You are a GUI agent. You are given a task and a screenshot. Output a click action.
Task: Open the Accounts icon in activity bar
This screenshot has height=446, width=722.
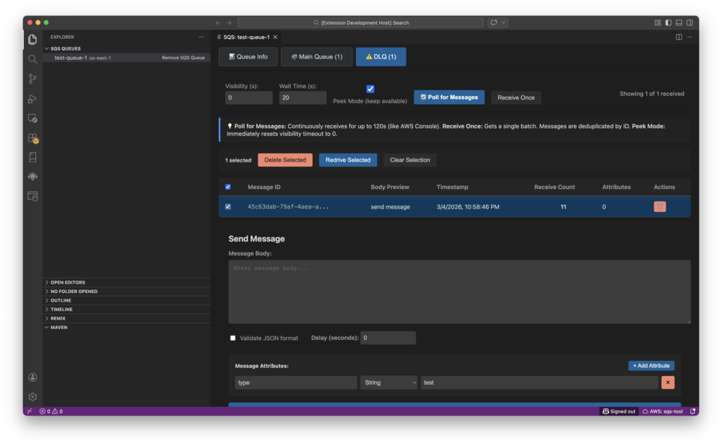point(32,377)
